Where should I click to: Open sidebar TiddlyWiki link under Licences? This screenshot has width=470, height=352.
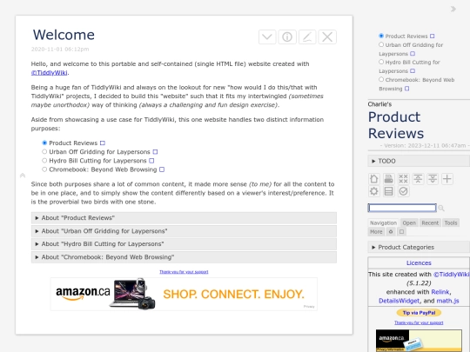[452, 274]
